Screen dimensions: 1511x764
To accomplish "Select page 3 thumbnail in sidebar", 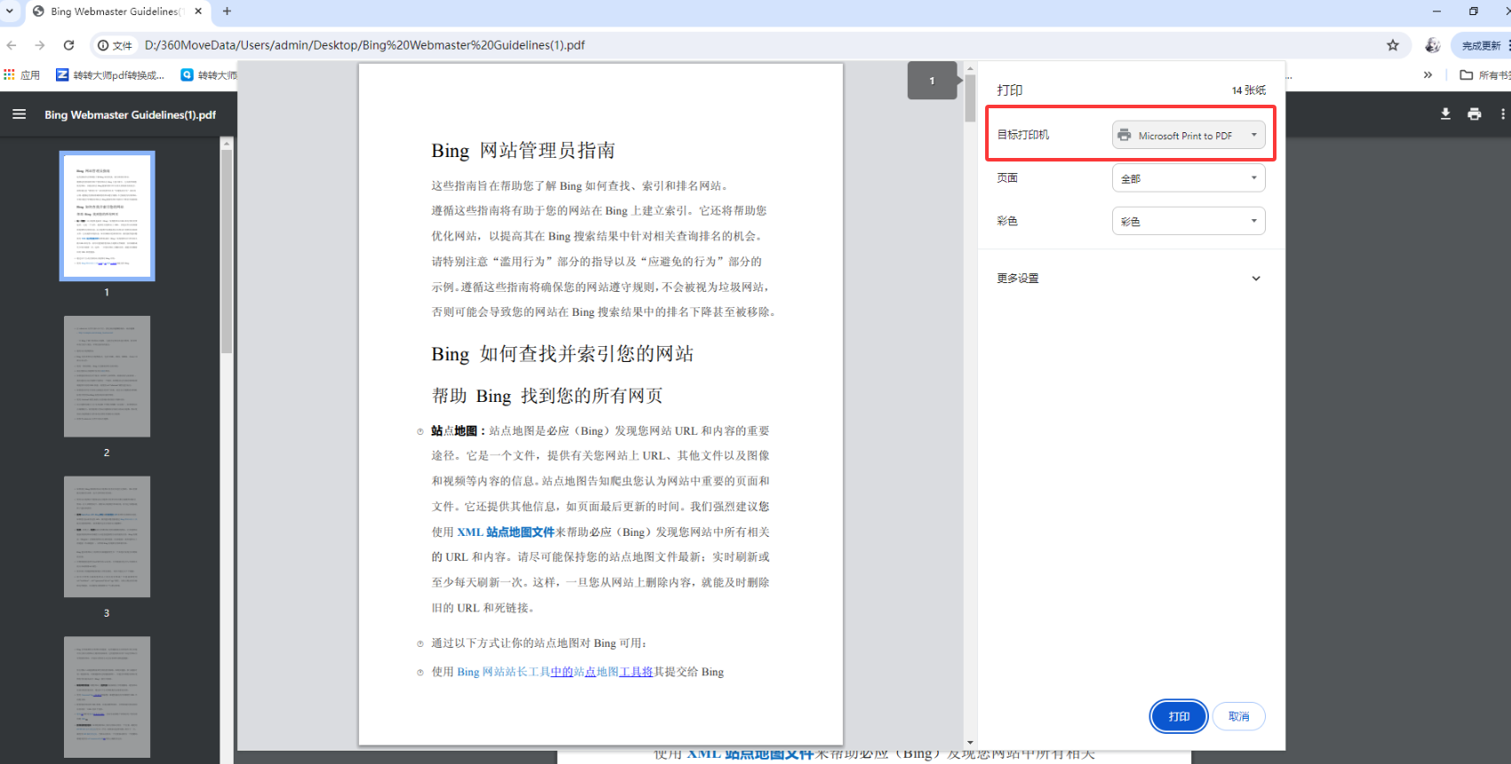I will tap(107, 537).
